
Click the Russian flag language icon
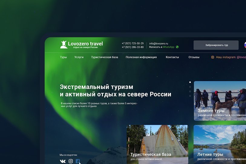pyautogui.click(x=245, y=45)
